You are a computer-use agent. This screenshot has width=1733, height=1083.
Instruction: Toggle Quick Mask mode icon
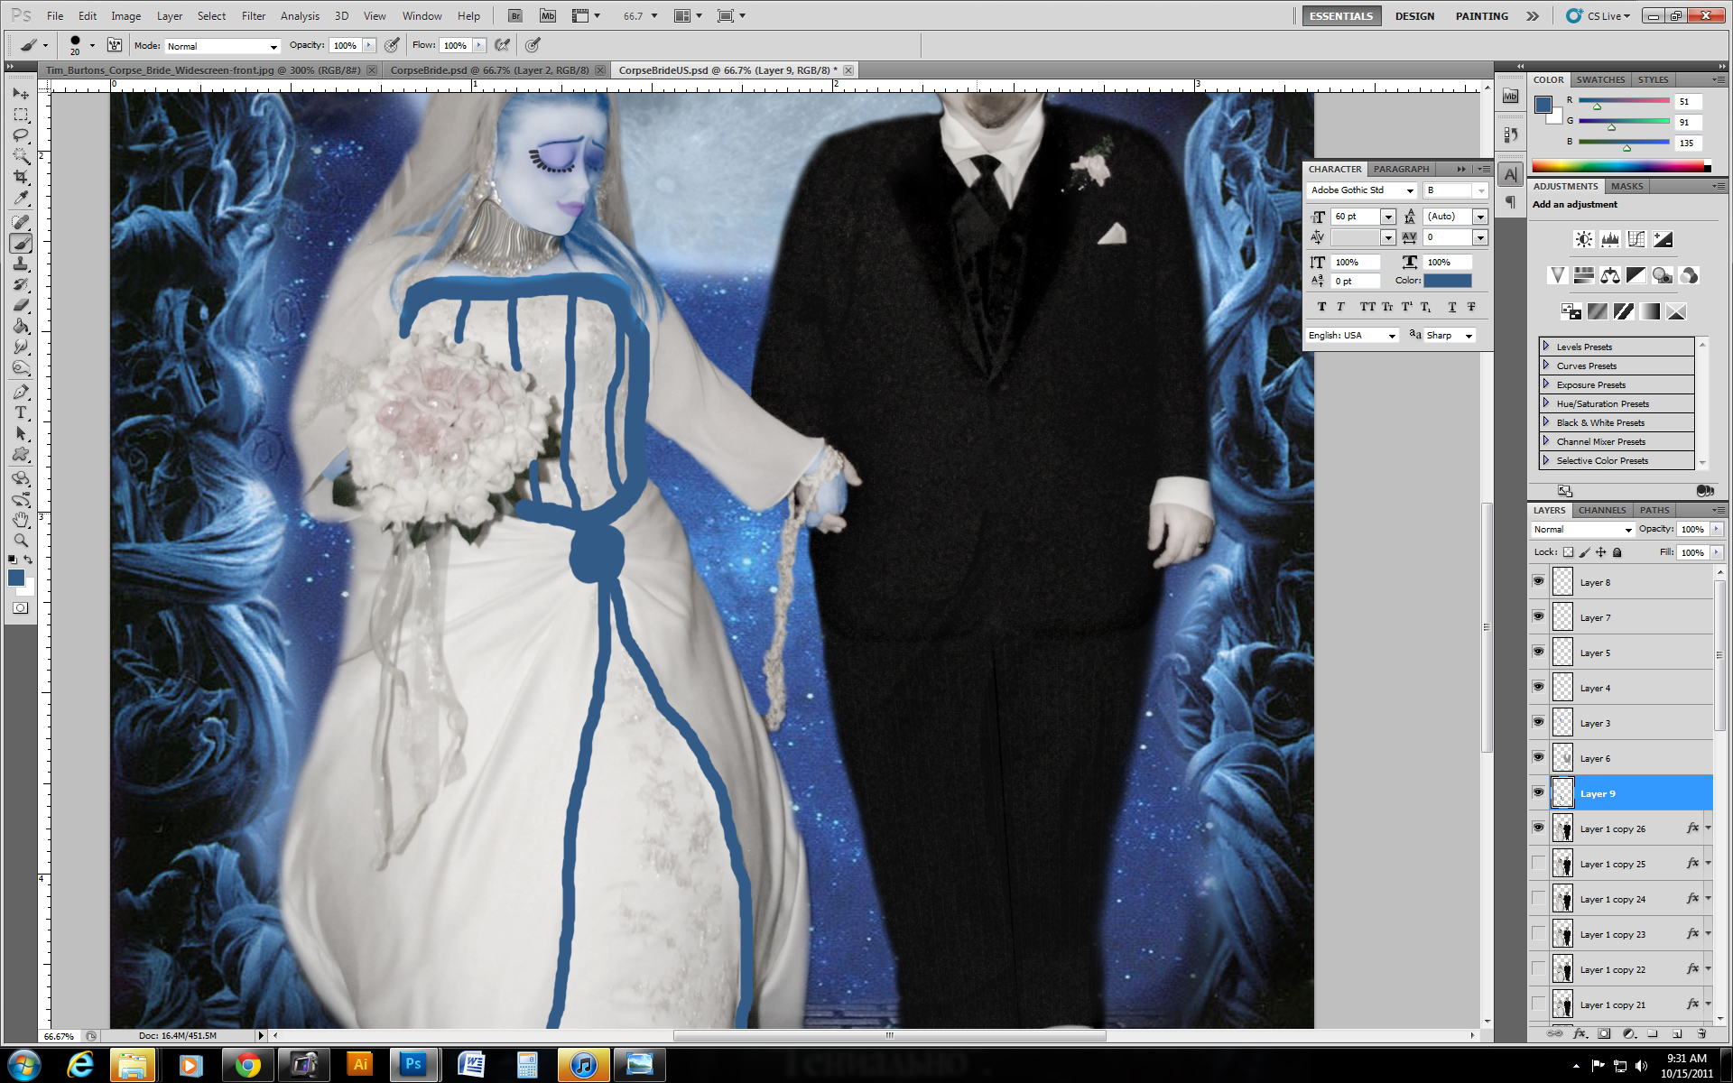(x=20, y=608)
